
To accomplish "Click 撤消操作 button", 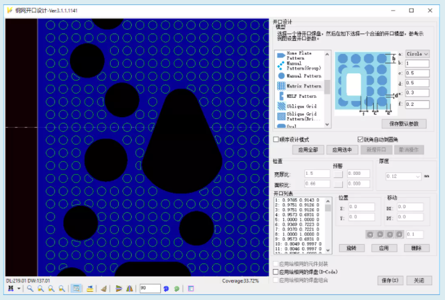I will 408,150.
